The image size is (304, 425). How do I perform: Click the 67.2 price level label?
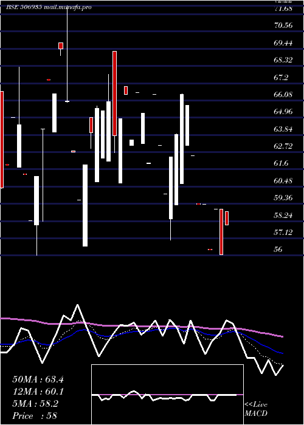pos(281,78)
